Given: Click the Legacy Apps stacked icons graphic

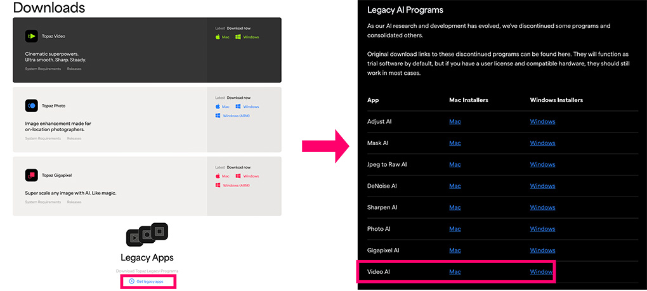Looking at the screenshot, I should click(x=147, y=236).
